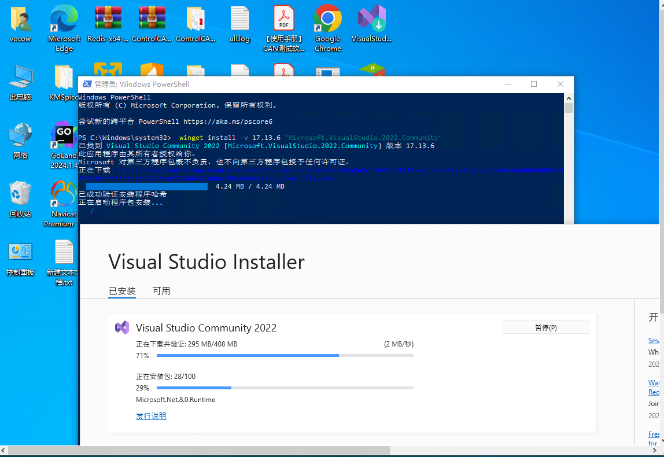Click the winget install command line
Screen dimensions: 664x457
(x=311, y=138)
